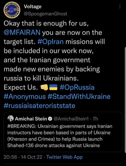Open the @MFAIRAN mention
126x166 pixels.
pos(22,32)
